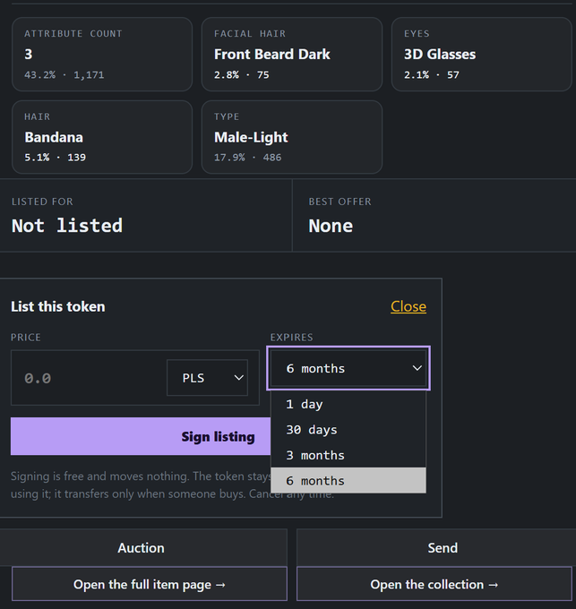Open the Auction option
Viewport: 576px width, 609px height.
142,547
